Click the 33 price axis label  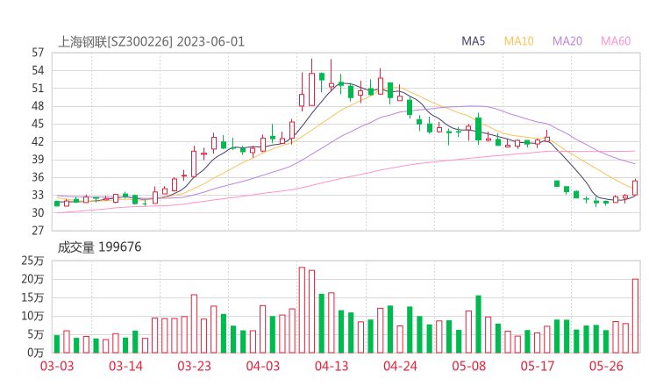click(x=38, y=195)
